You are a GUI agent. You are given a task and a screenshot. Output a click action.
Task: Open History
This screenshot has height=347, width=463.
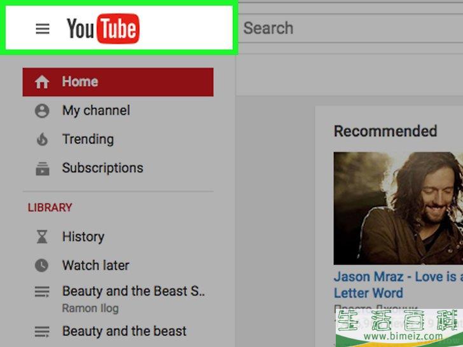(x=83, y=236)
